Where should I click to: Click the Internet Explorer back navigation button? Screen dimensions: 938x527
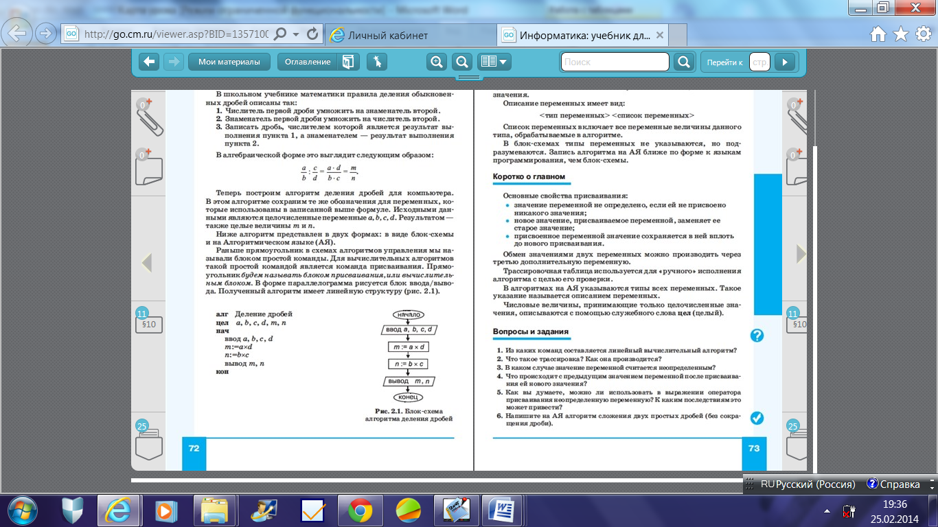click(x=17, y=32)
